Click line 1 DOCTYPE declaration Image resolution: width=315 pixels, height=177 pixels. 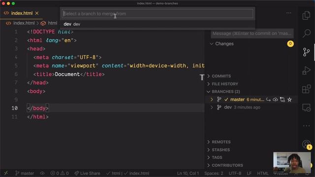(x=50, y=32)
